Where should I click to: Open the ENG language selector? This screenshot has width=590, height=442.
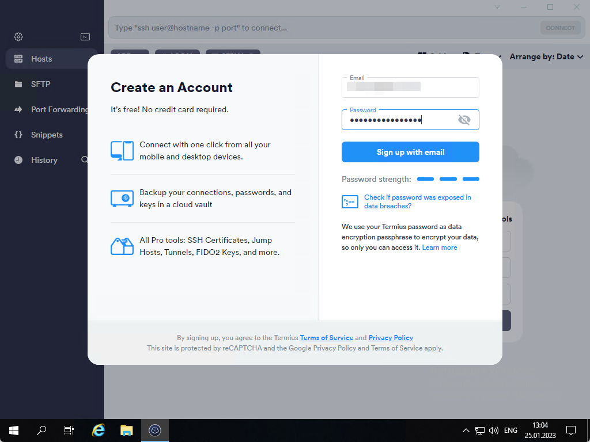click(x=510, y=430)
